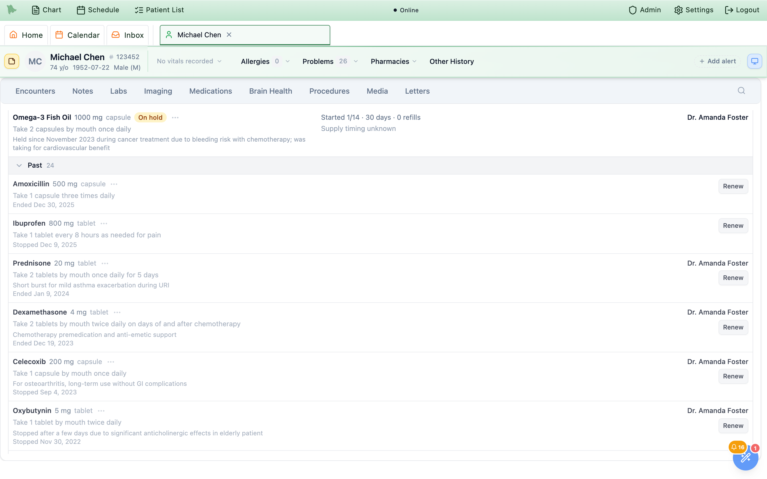Click the green bird app logo

[x=12, y=10]
